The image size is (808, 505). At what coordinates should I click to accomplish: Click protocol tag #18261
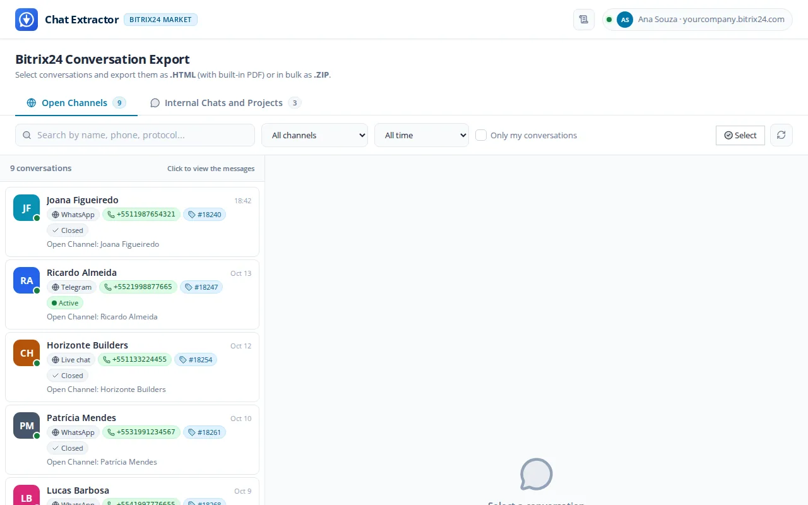click(x=205, y=432)
